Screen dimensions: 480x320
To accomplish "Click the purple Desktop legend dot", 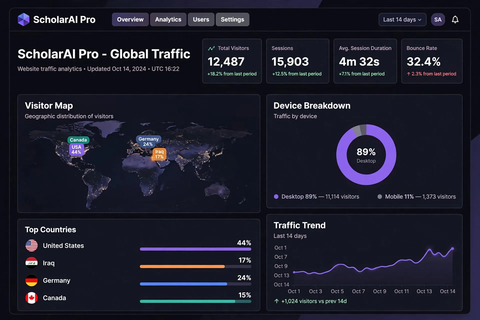I will (276, 196).
